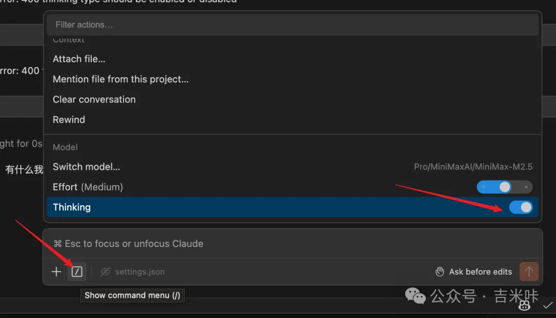Click the slash command menu icon

77,272
